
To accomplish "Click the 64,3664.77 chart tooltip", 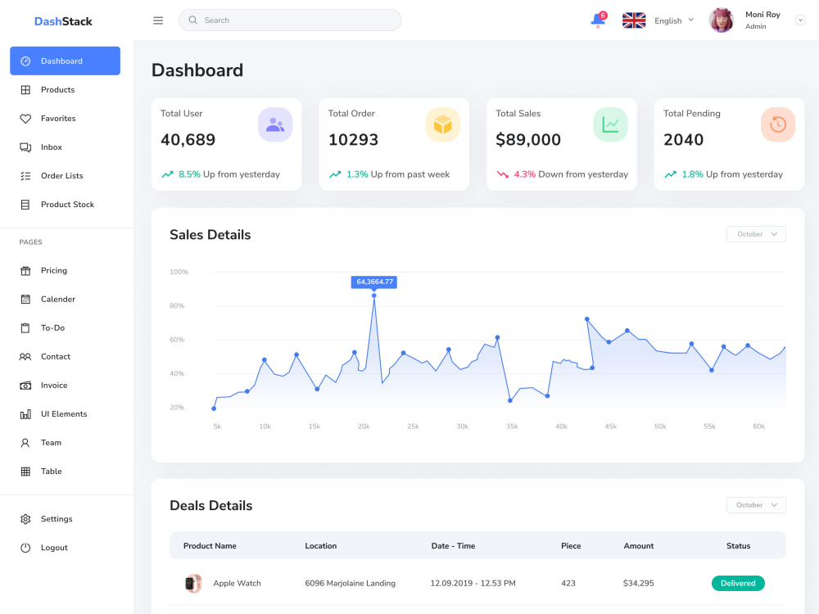I will [374, 282].
